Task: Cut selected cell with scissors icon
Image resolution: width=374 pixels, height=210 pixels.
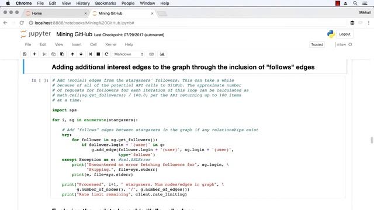Action: (x=44, y=54)
